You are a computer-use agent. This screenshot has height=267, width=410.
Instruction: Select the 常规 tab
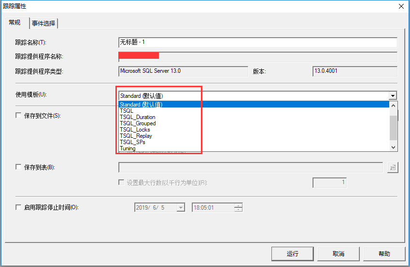(15, 23)
